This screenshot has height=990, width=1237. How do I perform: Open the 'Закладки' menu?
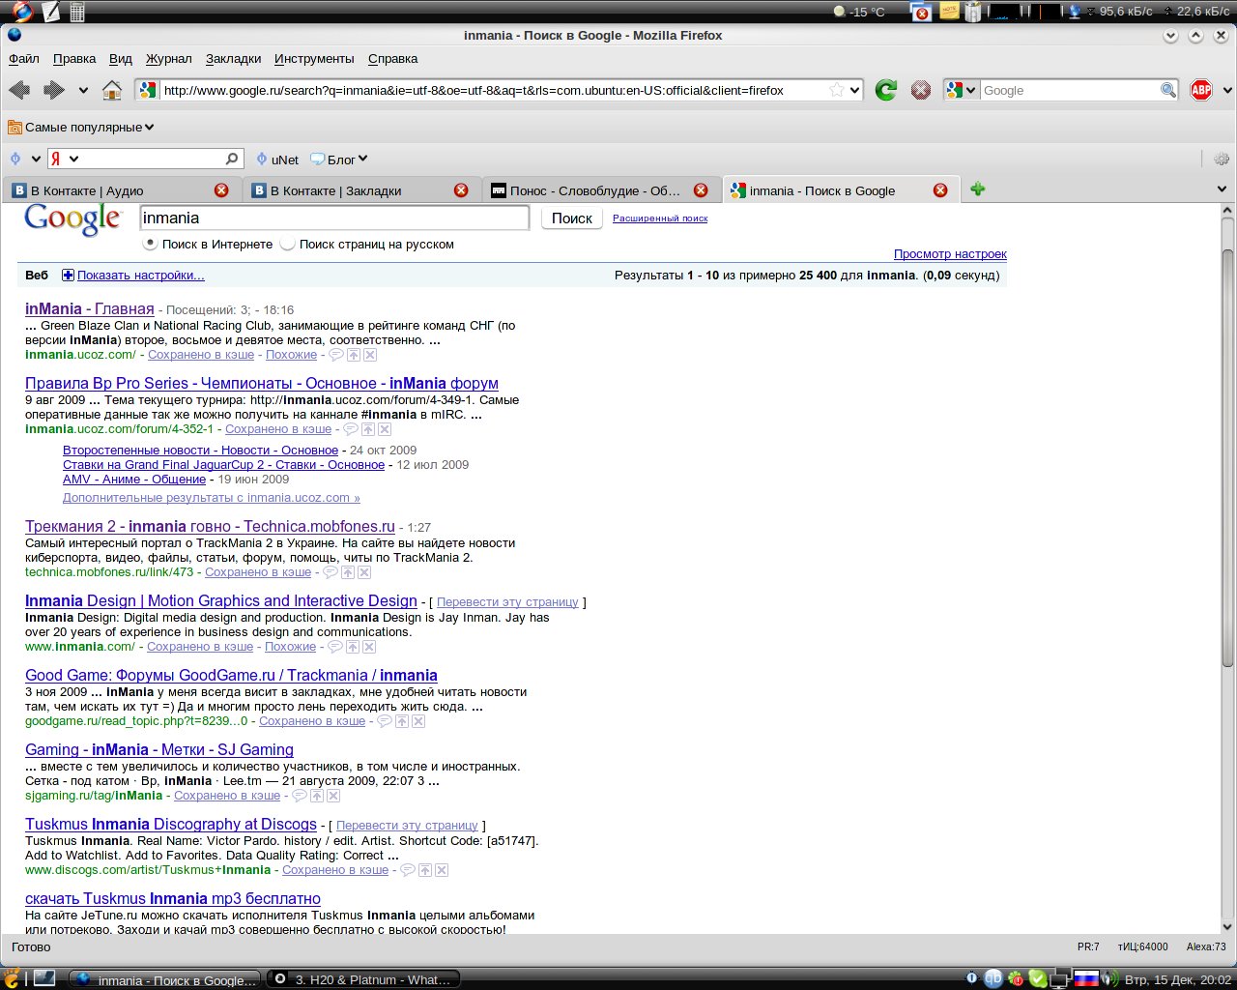[234, 58]
